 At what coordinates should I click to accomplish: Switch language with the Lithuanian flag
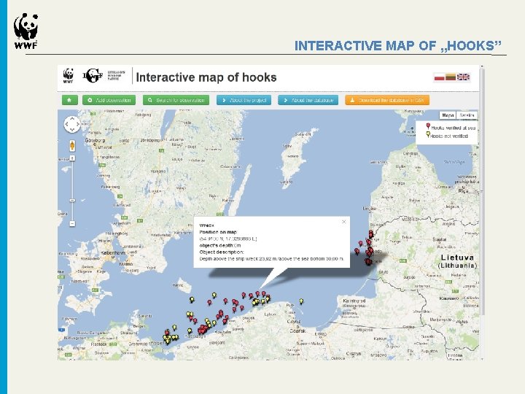(451, 77)
